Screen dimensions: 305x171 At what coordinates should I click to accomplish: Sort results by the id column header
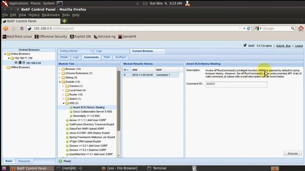(x=126, y=70)
